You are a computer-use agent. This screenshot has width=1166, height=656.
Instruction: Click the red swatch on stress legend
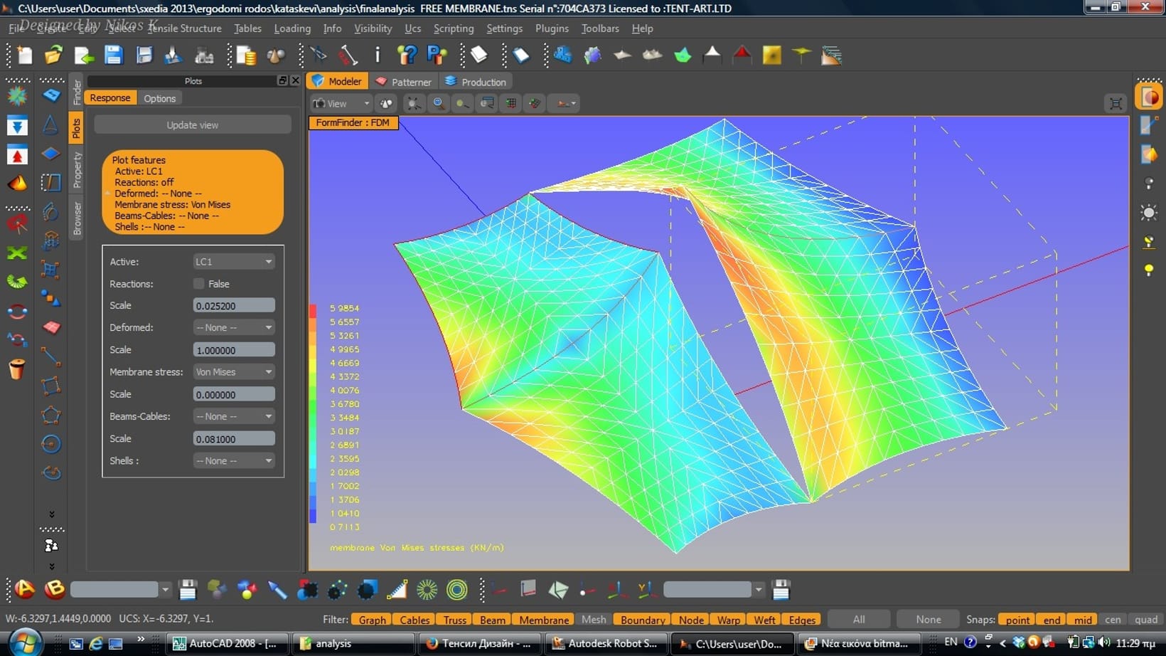click(313, 311)
